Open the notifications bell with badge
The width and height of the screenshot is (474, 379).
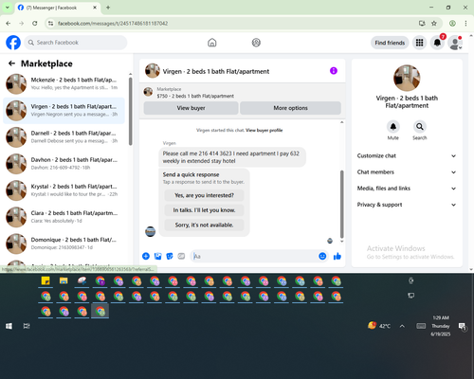(x=437, y=43)
